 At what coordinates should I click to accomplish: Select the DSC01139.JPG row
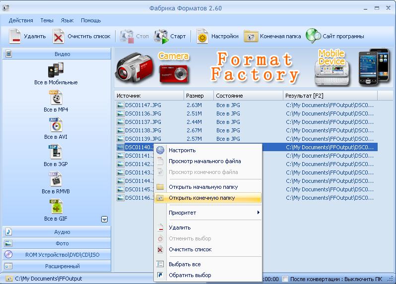coord(246,139)
